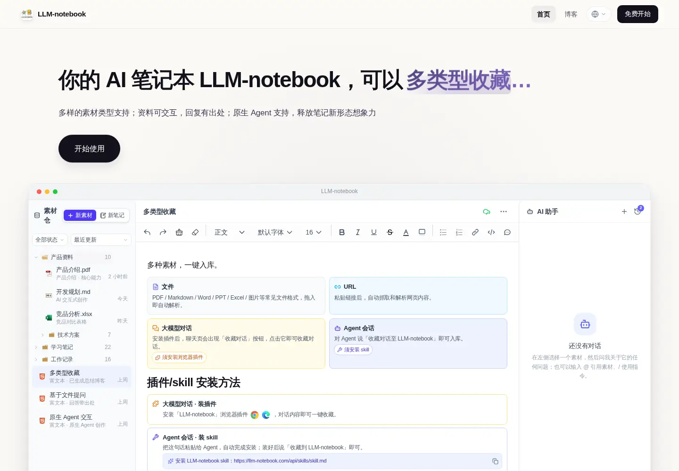Open AI assistant history icon with badge

pos(638,211)
